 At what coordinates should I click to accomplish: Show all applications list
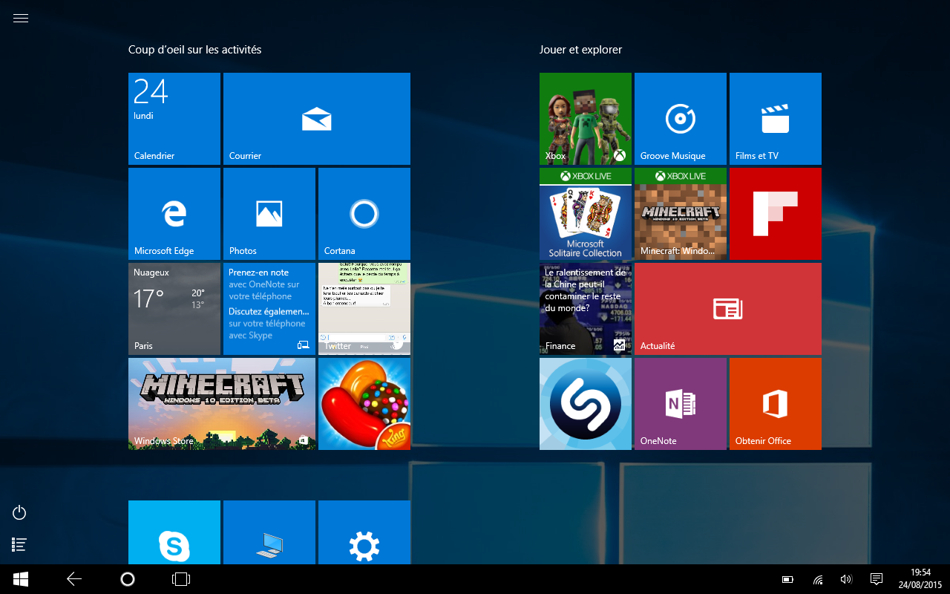tap(20, 544)
